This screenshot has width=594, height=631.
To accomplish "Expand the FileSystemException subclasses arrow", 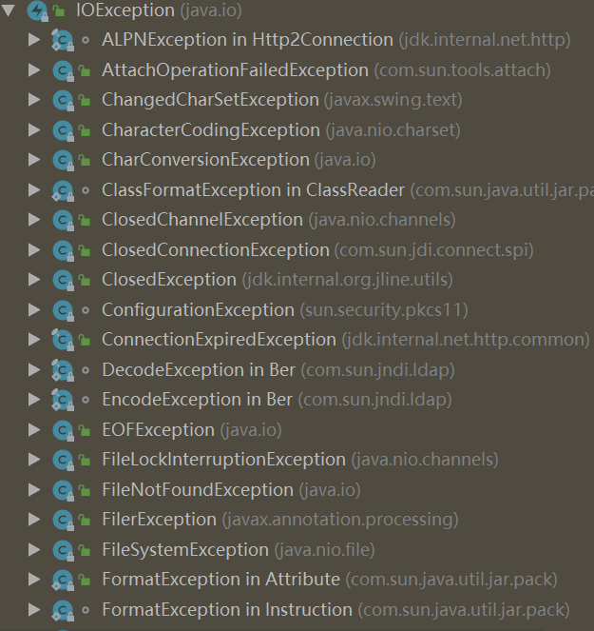I will (x=34, y=550).
